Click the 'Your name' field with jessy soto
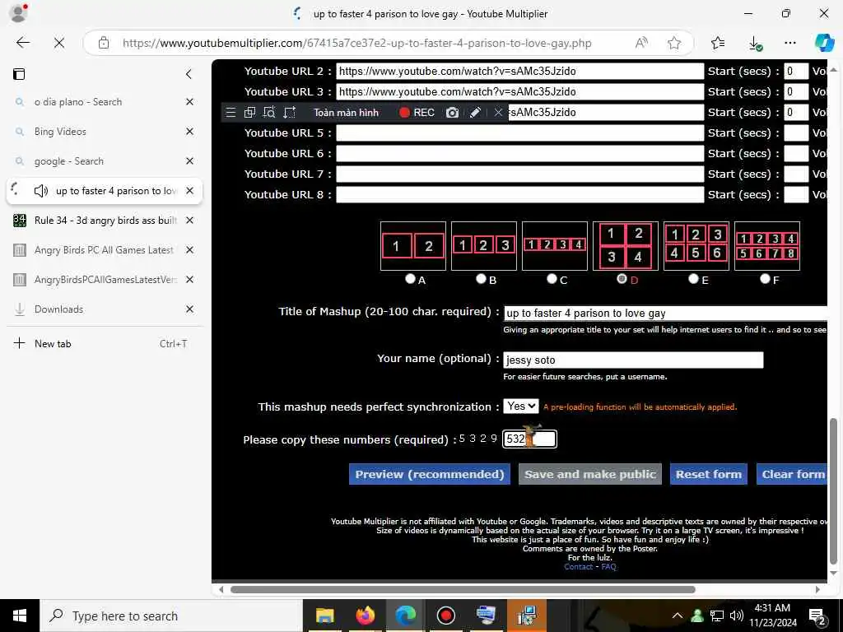The image size is (843, 632). (633, 360)
